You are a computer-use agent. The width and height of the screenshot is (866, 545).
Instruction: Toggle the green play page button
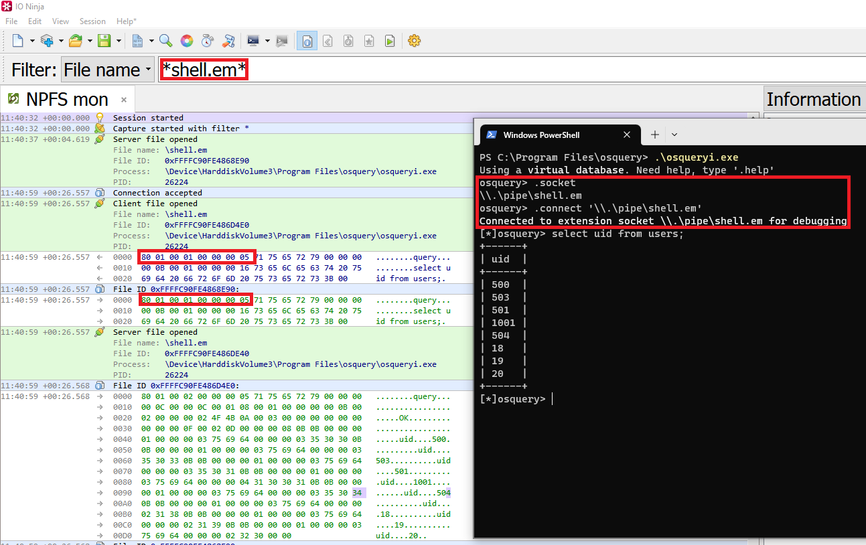390,41
